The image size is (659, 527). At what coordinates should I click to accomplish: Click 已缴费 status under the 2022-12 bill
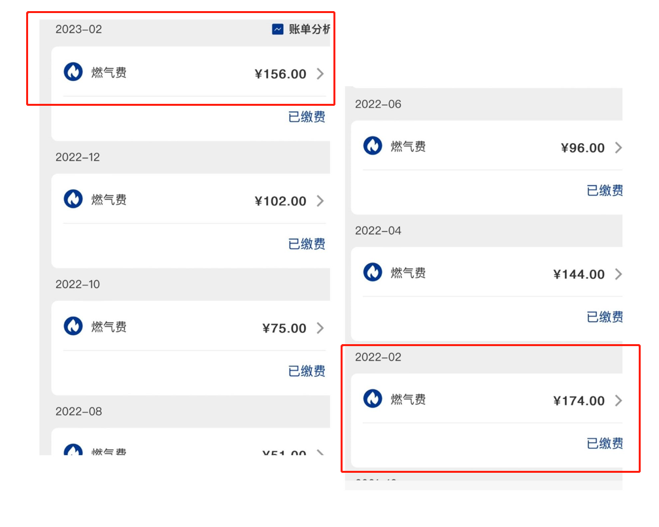[307, 244]
